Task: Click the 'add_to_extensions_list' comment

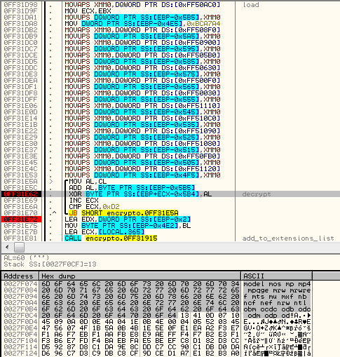Action: (288, 238)
